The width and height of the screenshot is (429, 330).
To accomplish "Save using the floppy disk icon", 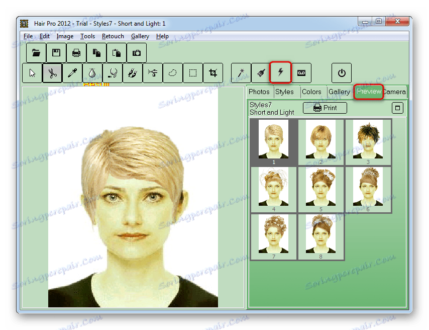I will pyautogui.click(x=56, y=53).
